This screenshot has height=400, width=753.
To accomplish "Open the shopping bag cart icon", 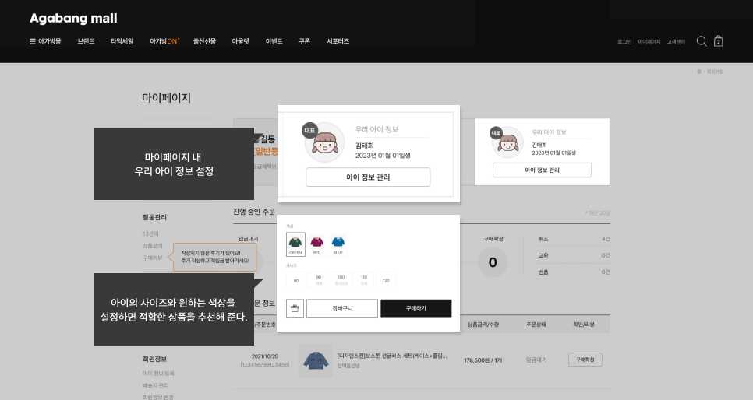I will [719, 41].
